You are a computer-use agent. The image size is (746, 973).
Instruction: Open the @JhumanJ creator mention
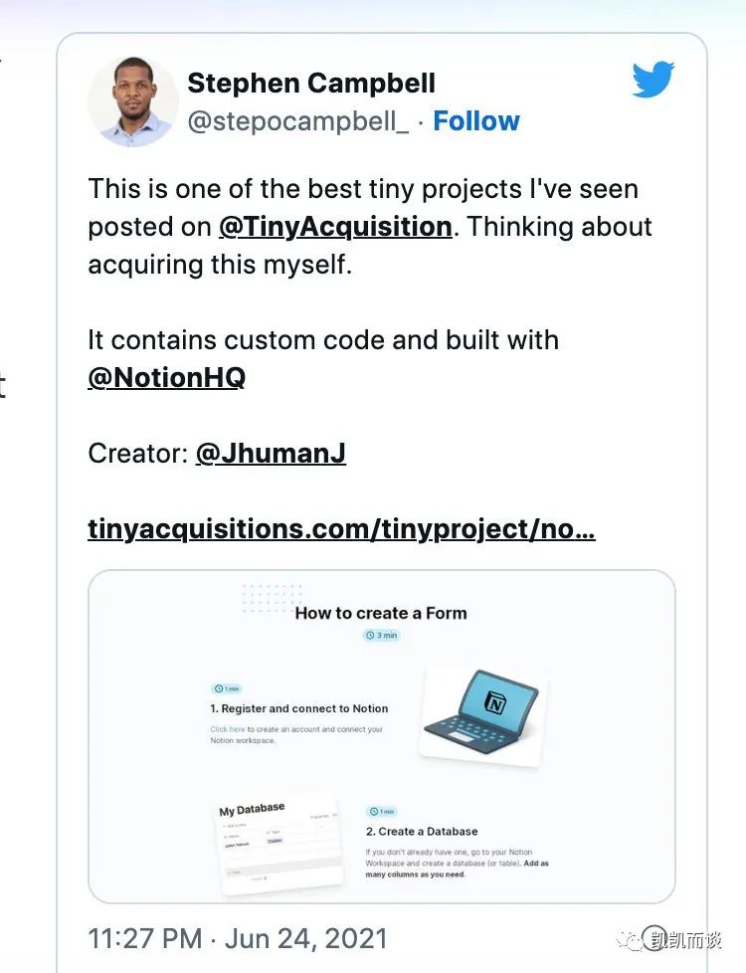[x=271, y=453]
